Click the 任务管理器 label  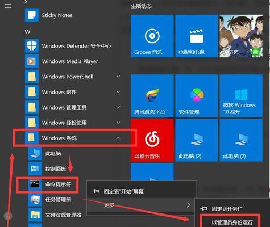point(58,199)
